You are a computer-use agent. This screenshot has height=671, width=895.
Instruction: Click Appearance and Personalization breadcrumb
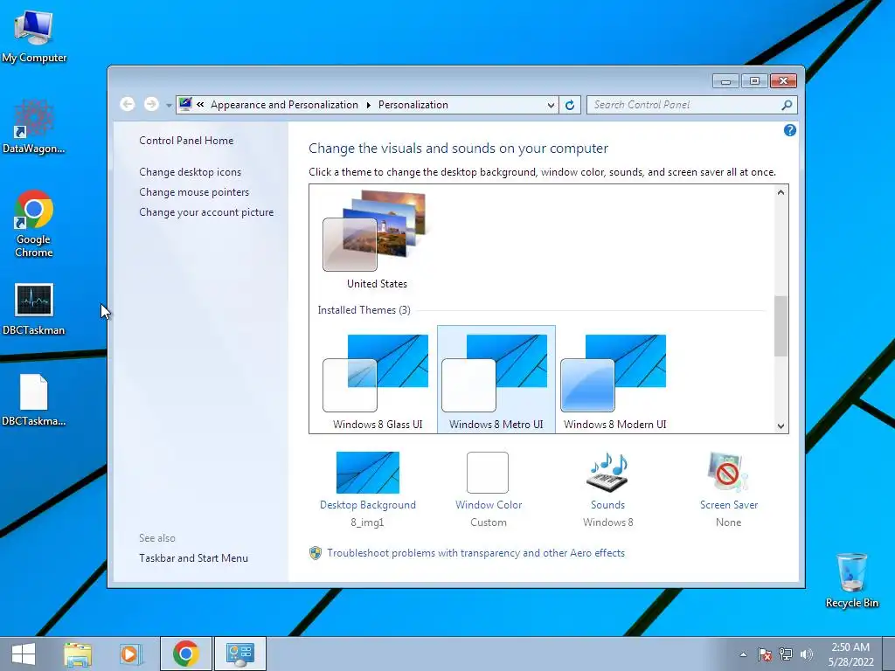point(284,105)
